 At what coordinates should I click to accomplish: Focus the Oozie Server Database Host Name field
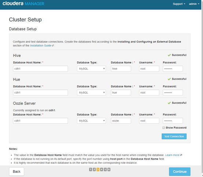pos(41,121)
